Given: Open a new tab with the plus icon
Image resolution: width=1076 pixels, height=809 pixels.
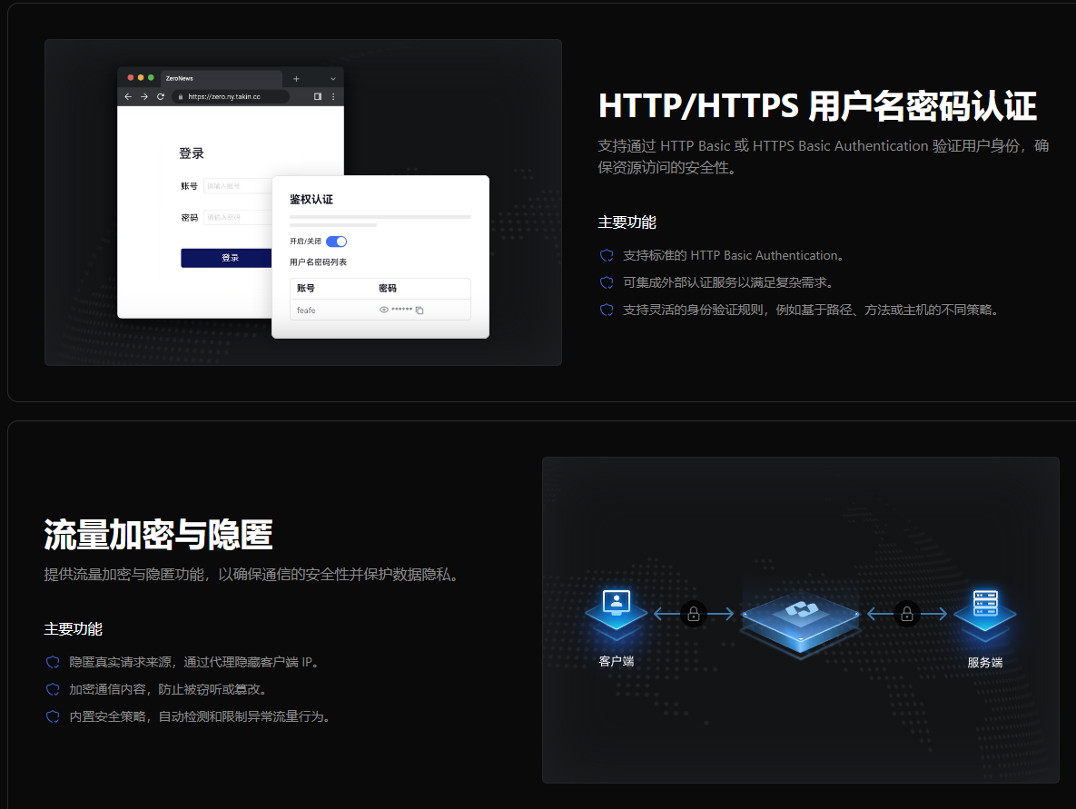Looking at the screenshot, I should [x=296, y=79].
